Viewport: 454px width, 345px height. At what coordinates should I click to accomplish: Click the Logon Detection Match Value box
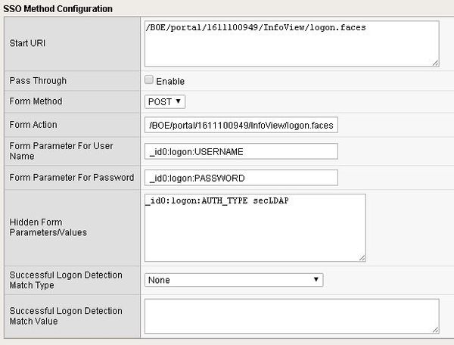coord(291,315)
